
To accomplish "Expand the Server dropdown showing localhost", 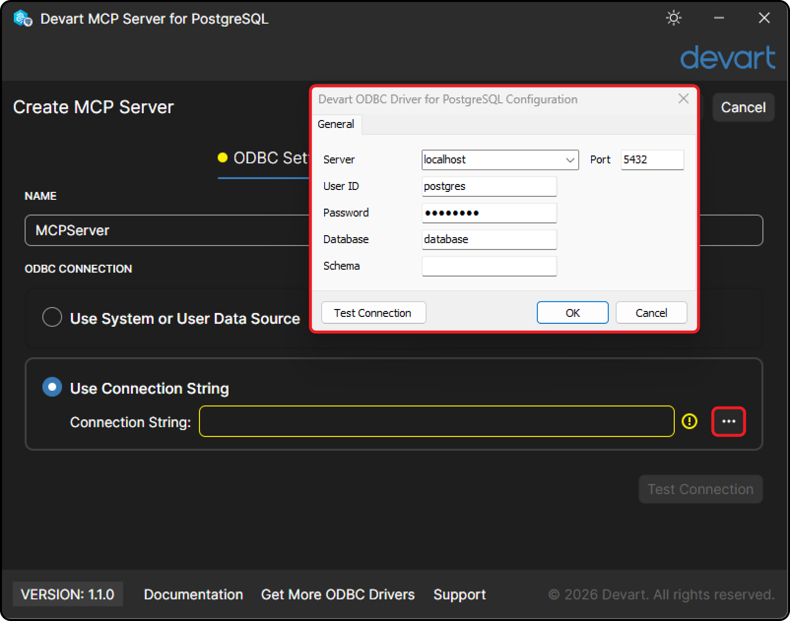I will (x=570, y=160).
